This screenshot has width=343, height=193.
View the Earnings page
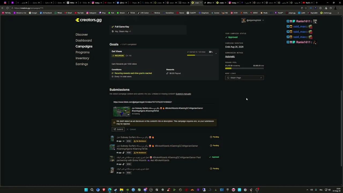82,64
